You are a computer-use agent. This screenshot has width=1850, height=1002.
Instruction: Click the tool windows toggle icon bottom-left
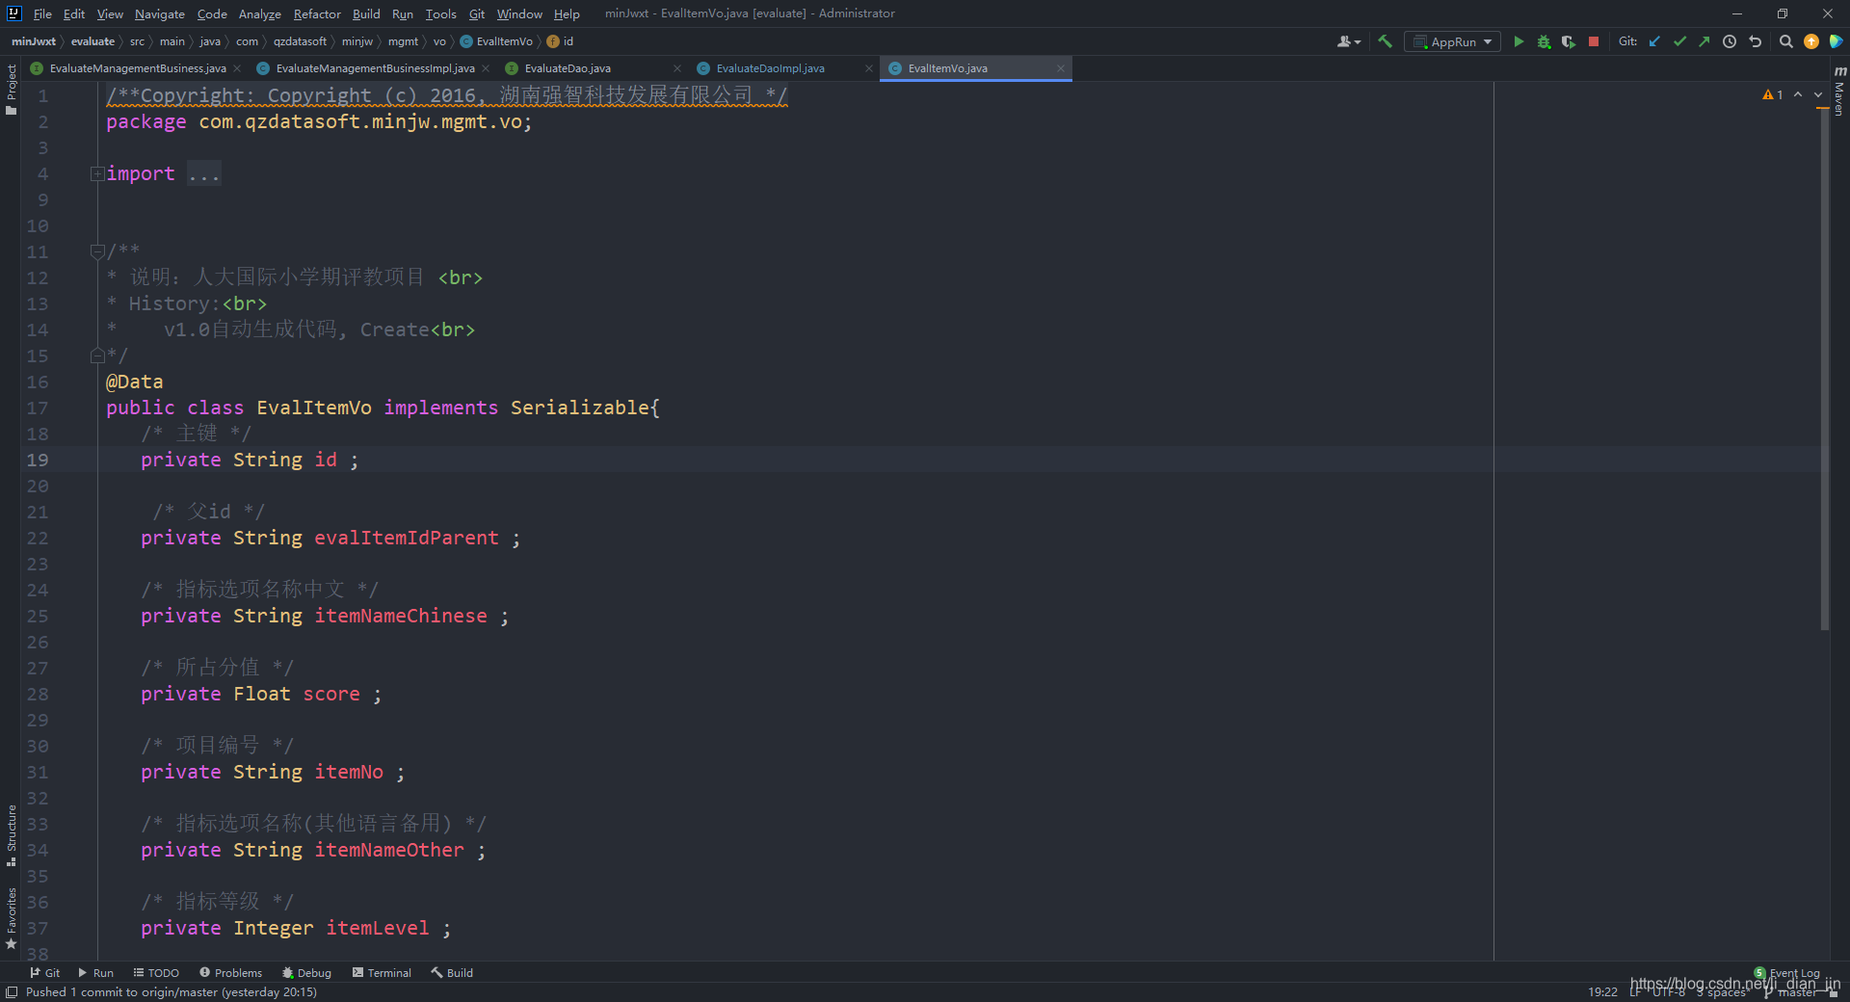[x=12, y=992]
